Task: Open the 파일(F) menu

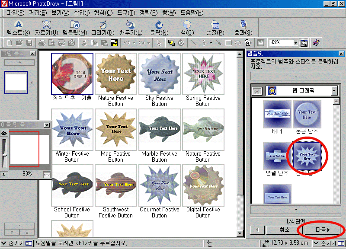Action: click(x=16, y=13)
